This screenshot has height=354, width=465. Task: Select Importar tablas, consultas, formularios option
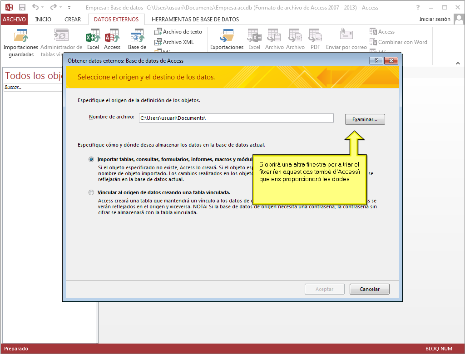tap(91, 159)
